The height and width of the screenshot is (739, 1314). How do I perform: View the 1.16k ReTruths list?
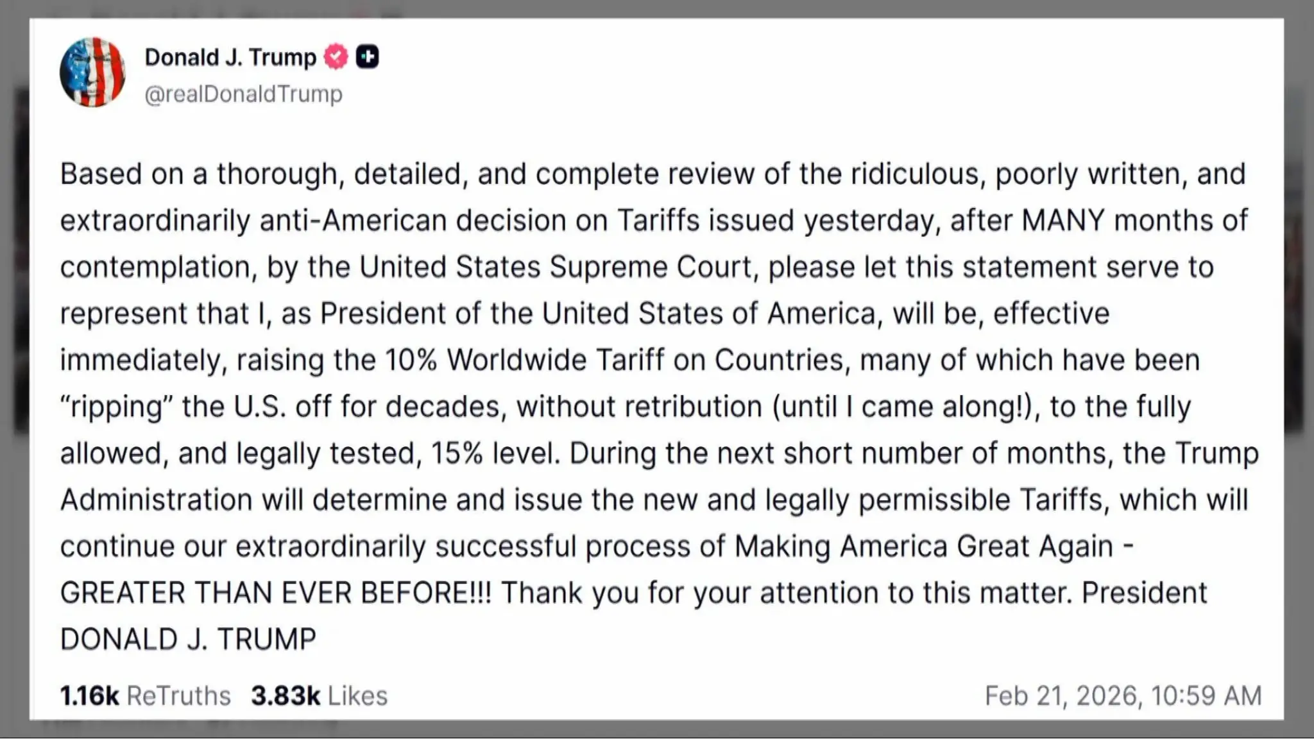click(x=145, y=695)
